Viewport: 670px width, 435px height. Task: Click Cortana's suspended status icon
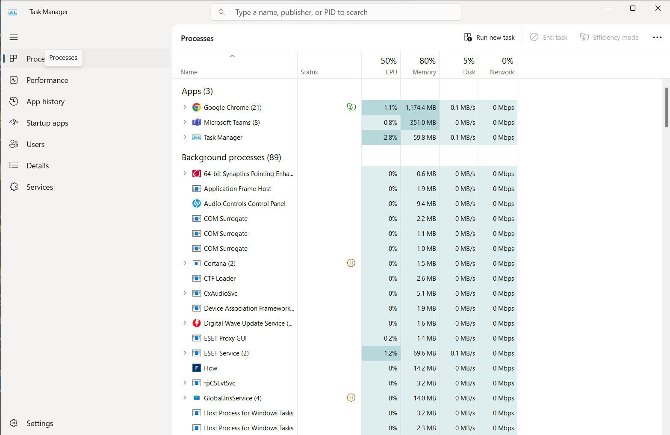coord(351,263)
